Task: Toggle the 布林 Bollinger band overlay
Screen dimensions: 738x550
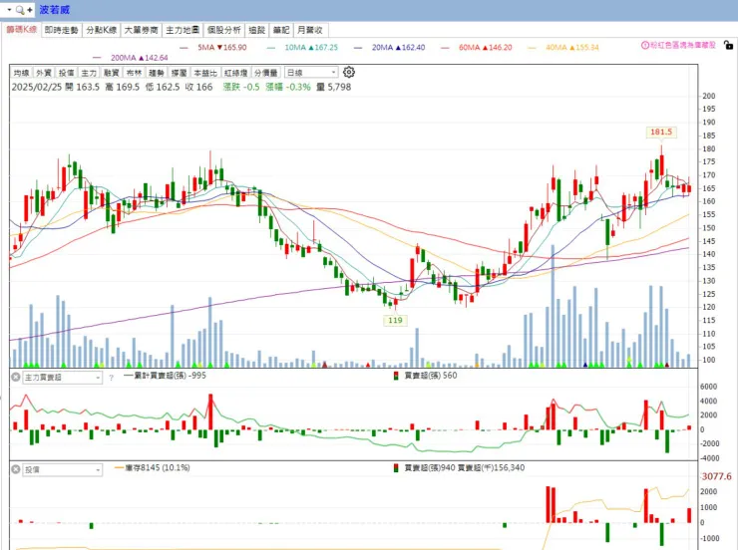Action: coord(133,73)
